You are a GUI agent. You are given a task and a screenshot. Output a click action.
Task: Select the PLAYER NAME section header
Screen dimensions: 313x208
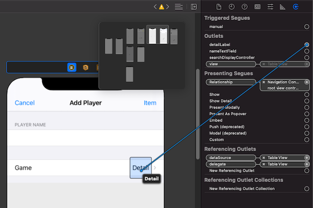tap(30, 125)
